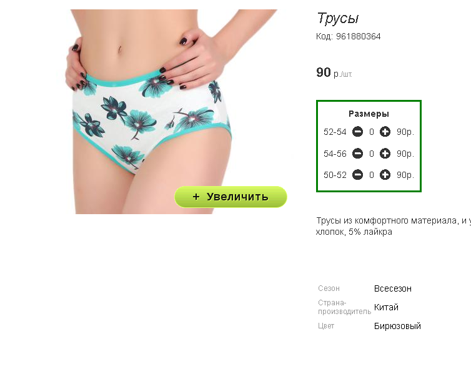The image size is (471, 369).
Task: Increase quantity for size 50-52
Action: click(385, 175)
